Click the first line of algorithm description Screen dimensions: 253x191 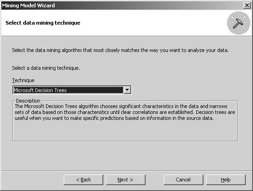tap(121, 106)
